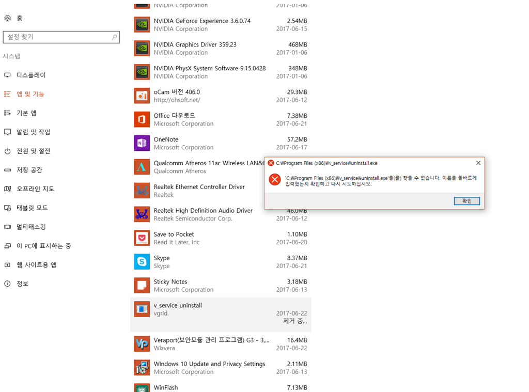This screenshot has height=392, width=529.
Task: Click the red error icon in dialog
Action: (275, 179)
